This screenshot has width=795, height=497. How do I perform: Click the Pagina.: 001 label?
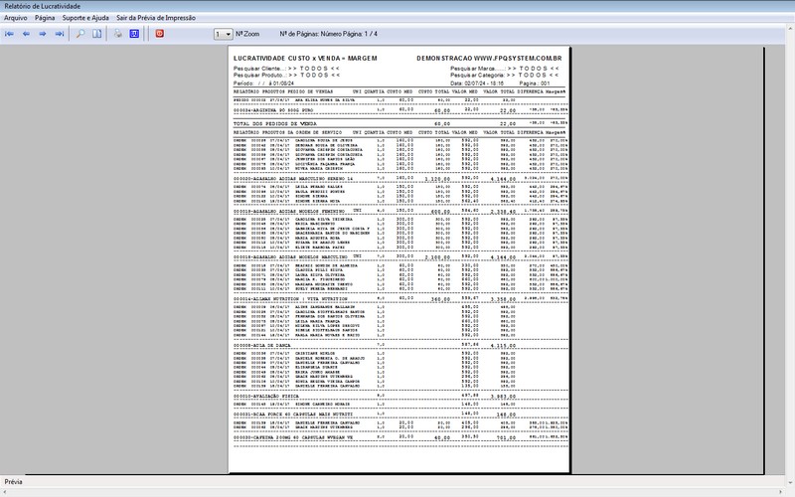point(535,83)
